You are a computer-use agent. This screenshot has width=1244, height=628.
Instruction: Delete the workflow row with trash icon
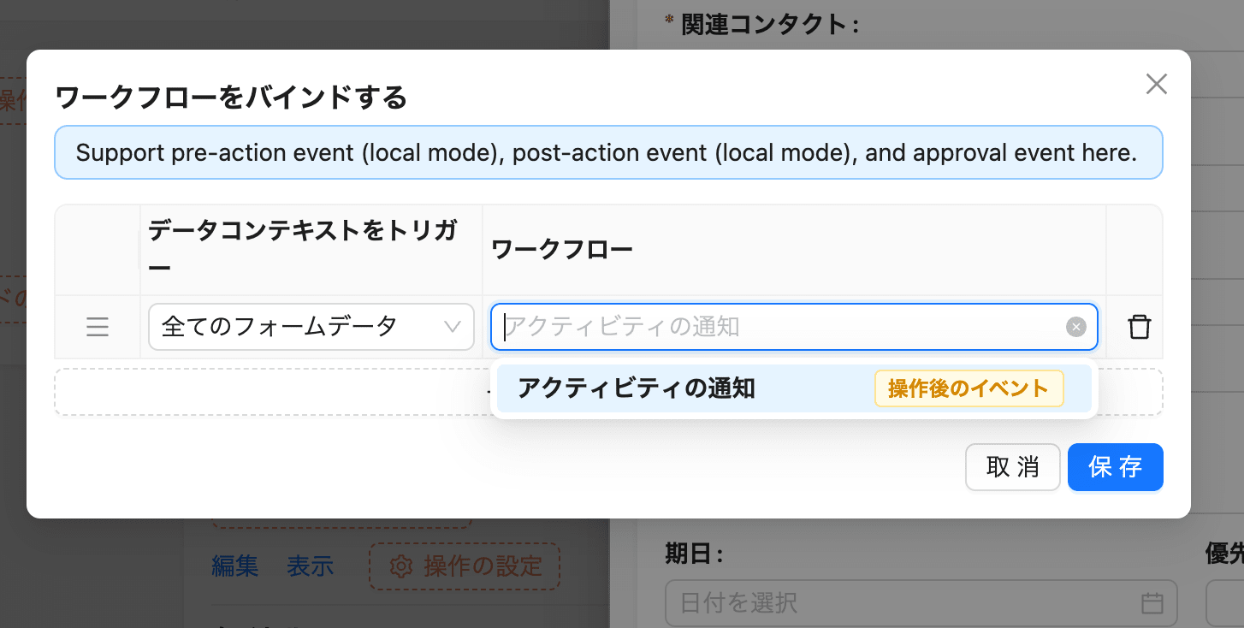[x=1139, y=327]
